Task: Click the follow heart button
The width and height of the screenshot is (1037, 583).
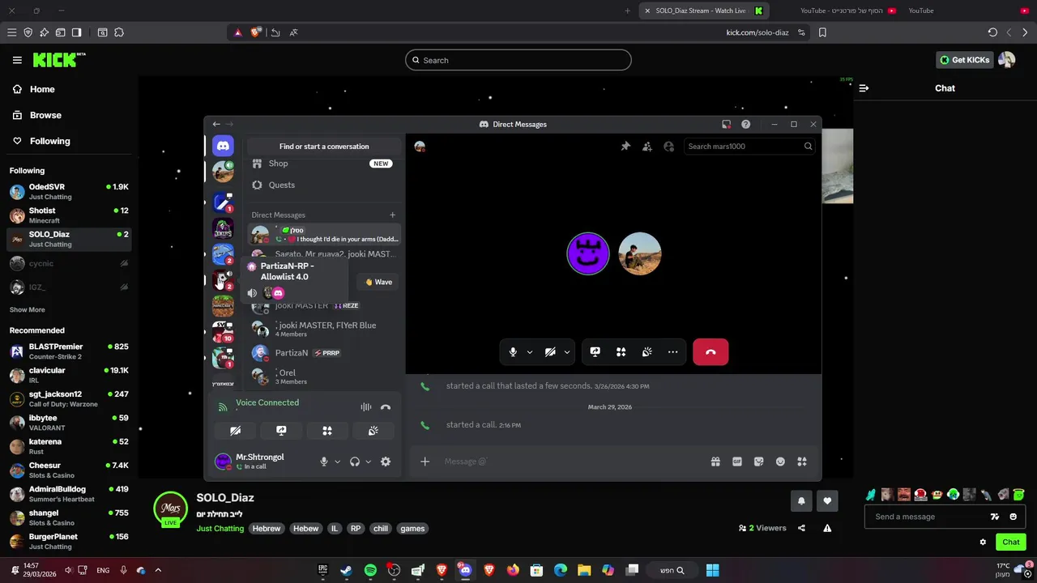Action: coord(827,501)
